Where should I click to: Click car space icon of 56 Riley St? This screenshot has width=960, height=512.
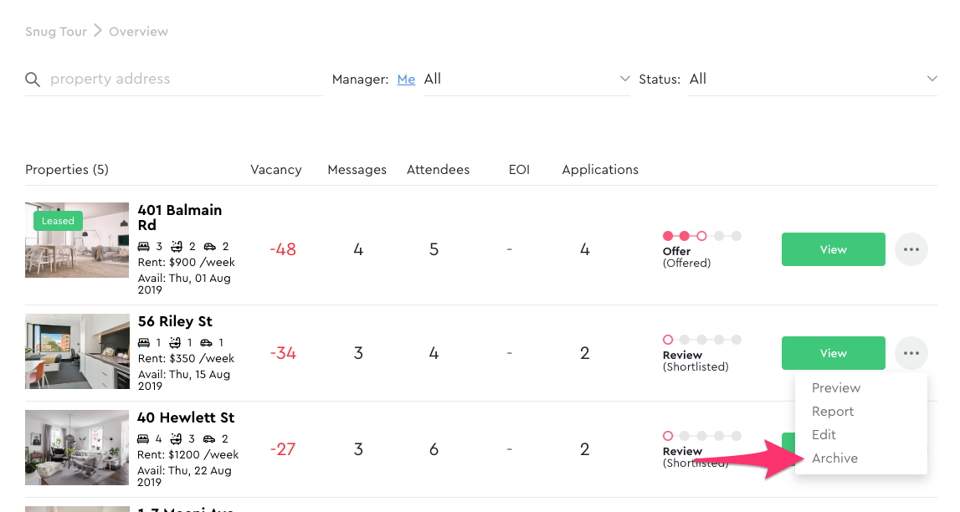(x=207, y=342)
